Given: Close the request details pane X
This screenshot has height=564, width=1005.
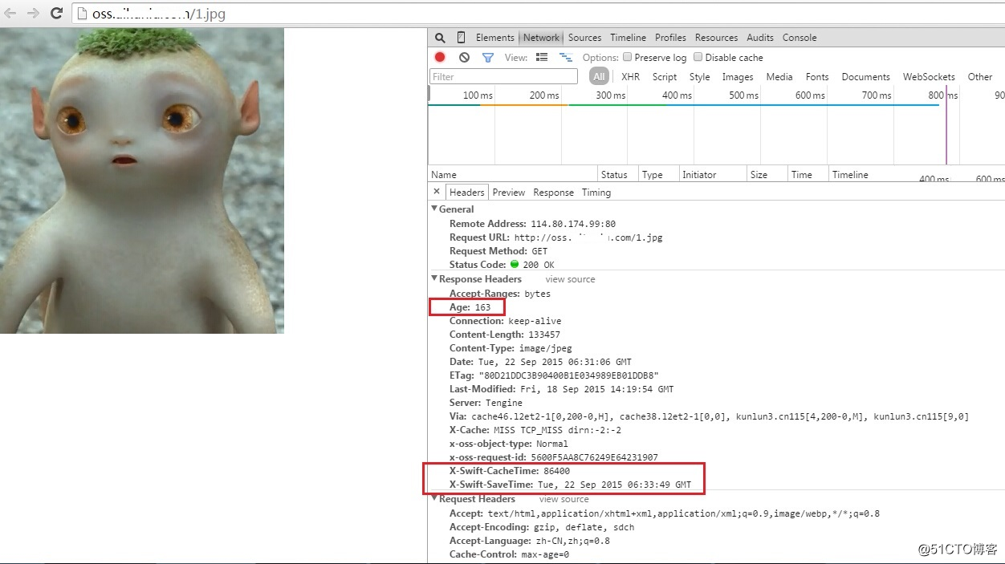Looking at the screenshot, I should tap(437, 192).
